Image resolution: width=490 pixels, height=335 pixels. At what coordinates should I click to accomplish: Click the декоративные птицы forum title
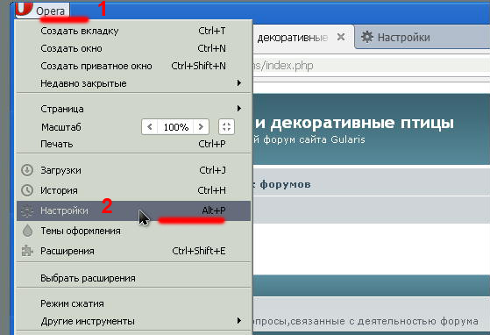click(x=354, y=123)
